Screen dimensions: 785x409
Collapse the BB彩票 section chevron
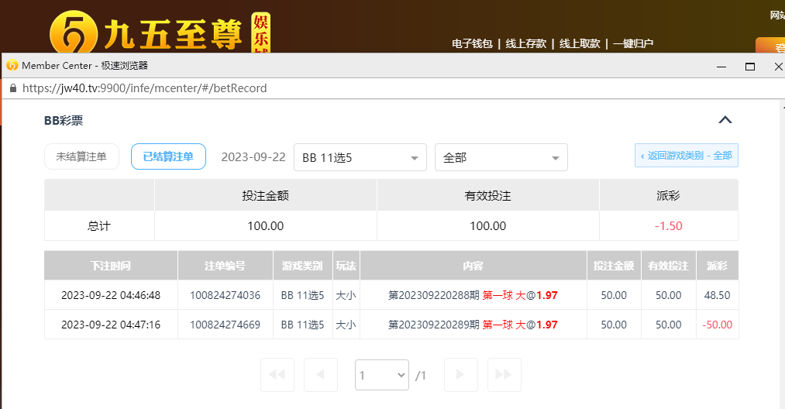(725, 120)
